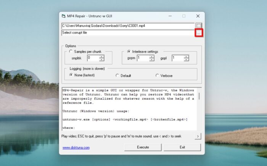Click the 'Untrunc (Windows version) usage:' line
Screen dimensions: 267x166
point(96,111)
